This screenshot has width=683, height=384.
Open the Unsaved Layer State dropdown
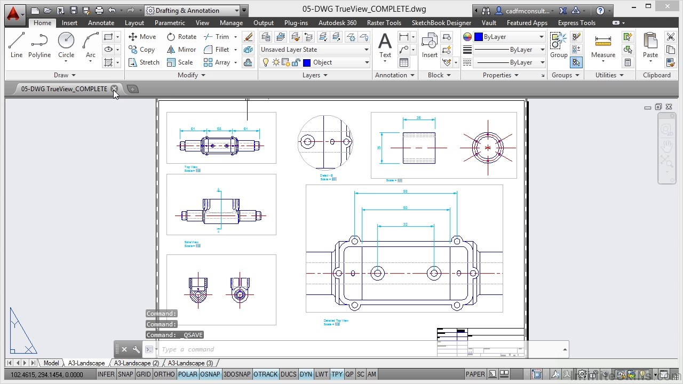point(315,50)
